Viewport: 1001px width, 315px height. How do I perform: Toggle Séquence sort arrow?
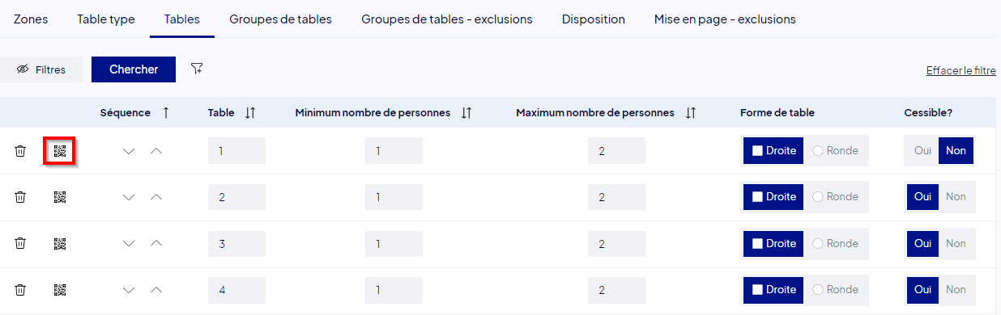(166, 113)
